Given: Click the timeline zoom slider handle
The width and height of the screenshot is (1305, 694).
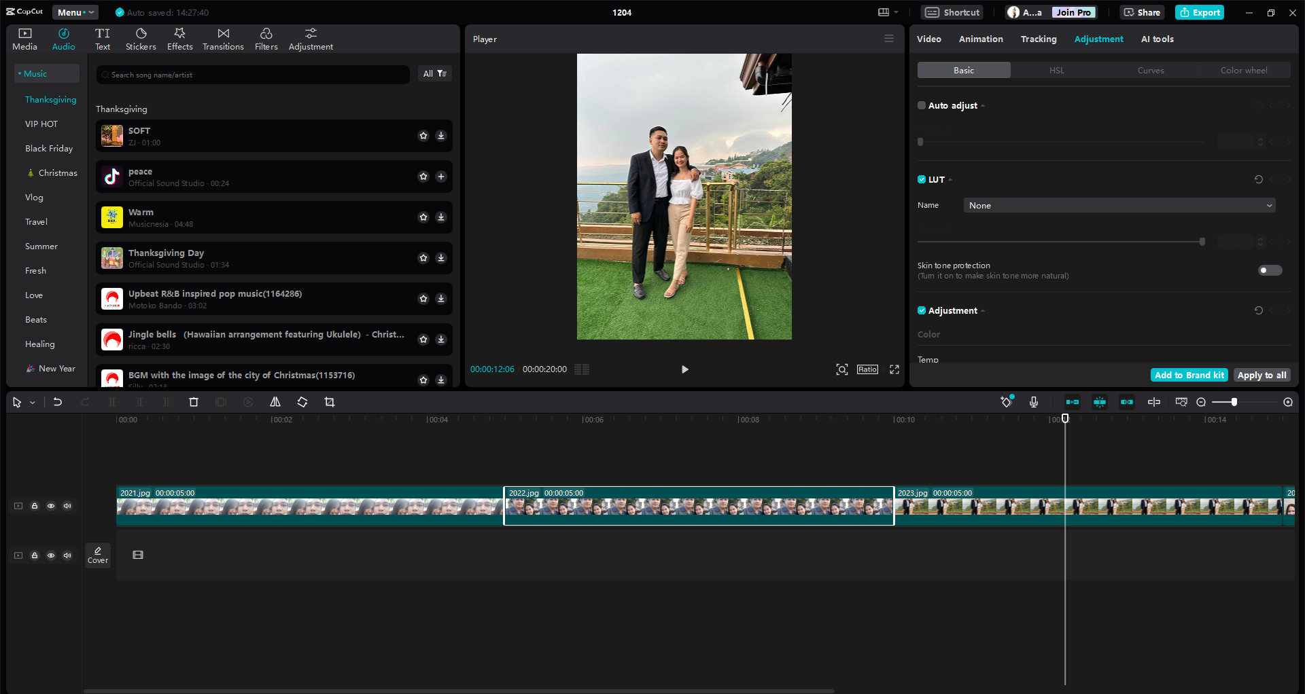Looking at the screenshot, I should click(1234, 402).
